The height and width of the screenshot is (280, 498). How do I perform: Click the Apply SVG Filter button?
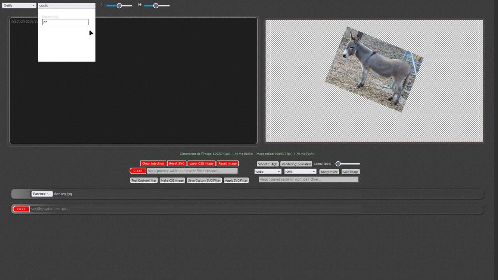(x=236, y=180)
